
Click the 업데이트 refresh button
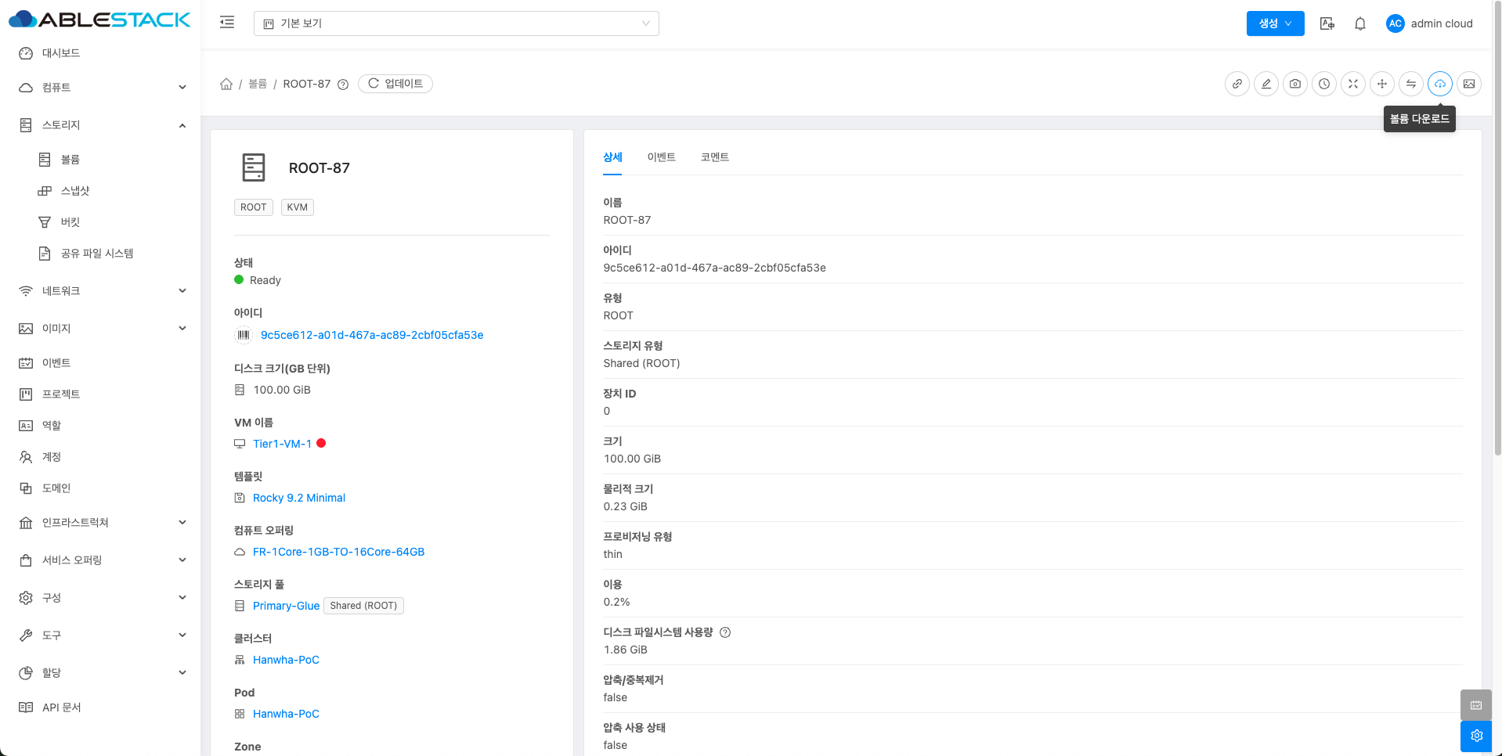tap(395, 84)
